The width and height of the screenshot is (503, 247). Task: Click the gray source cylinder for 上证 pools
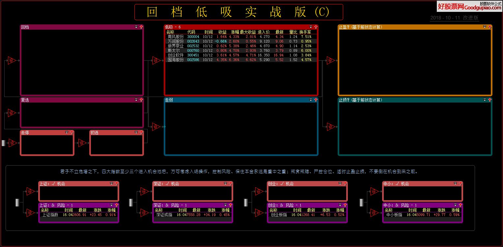tap(18, 202)
